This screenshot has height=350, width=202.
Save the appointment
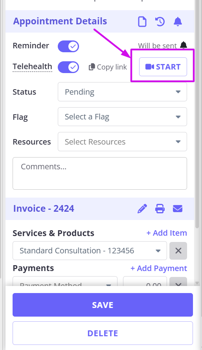(x=103, y=305)
